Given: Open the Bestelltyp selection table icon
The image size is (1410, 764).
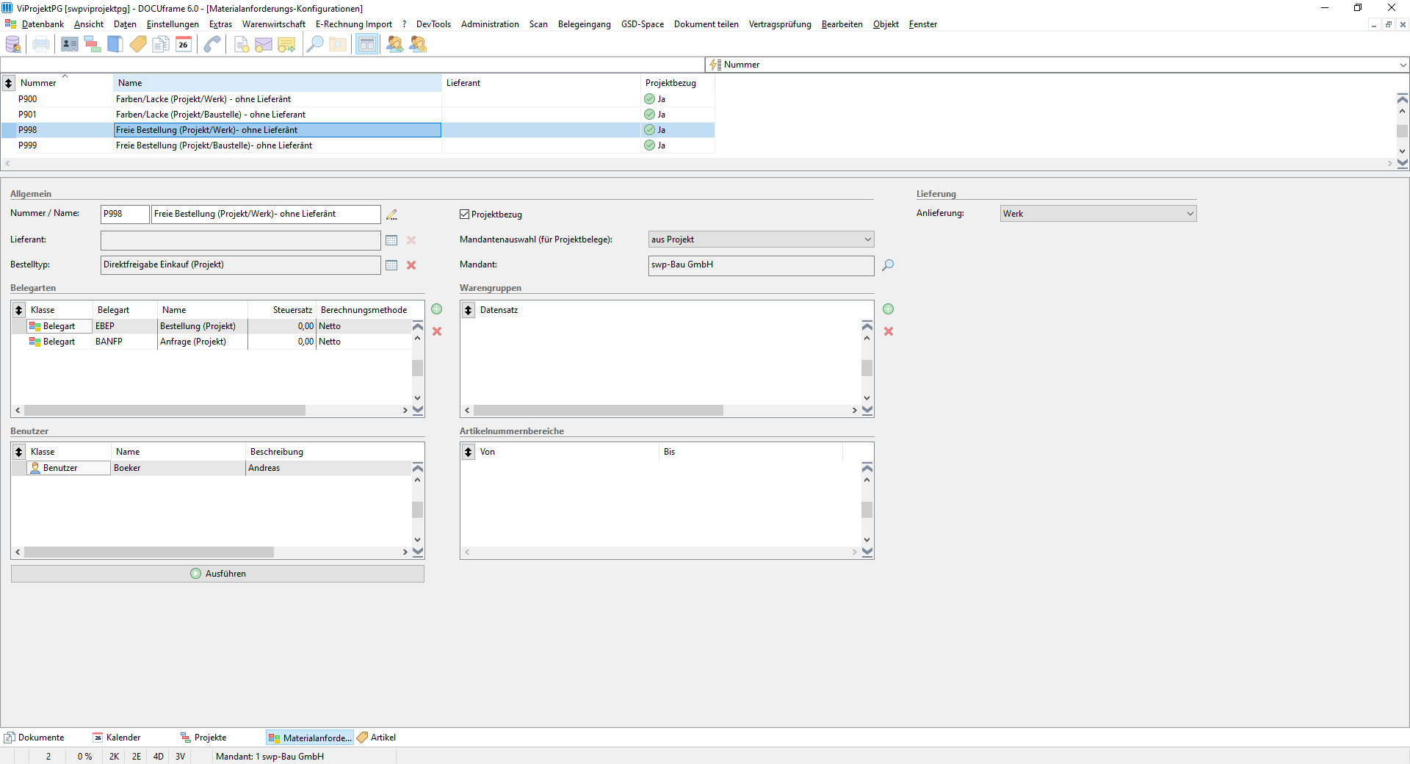Looking at the screenshot, I should tap(391, 265).
